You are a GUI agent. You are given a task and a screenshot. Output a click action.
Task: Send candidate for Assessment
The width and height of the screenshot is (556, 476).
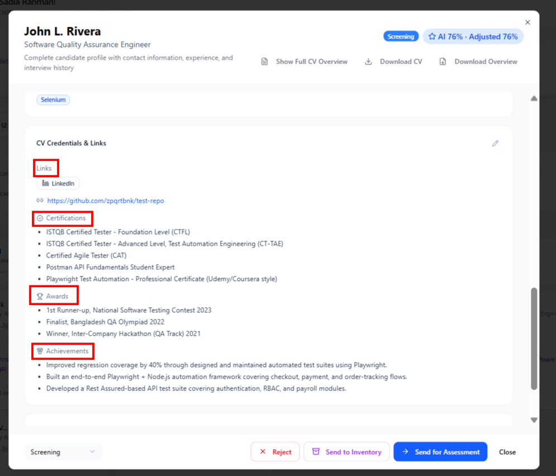point(440,451)
